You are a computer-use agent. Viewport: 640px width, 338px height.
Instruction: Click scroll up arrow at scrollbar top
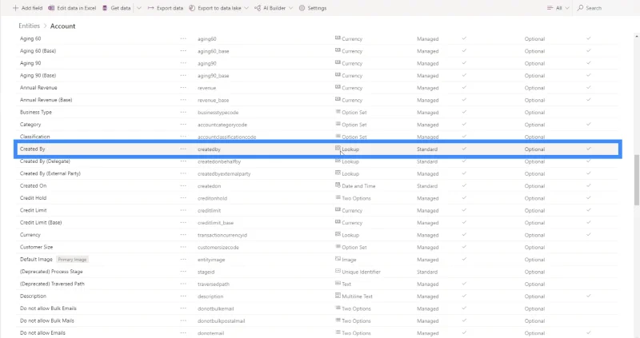tap(636, 37)
